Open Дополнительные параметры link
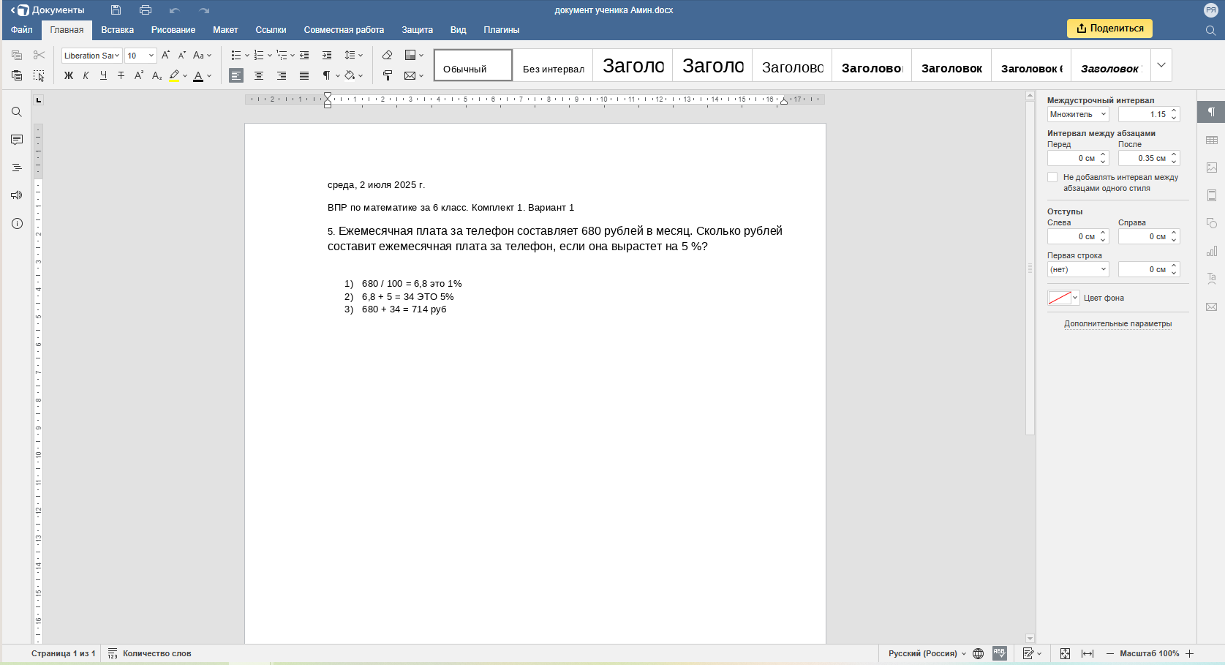The image size is (1225, 665). pos(1117,323)
